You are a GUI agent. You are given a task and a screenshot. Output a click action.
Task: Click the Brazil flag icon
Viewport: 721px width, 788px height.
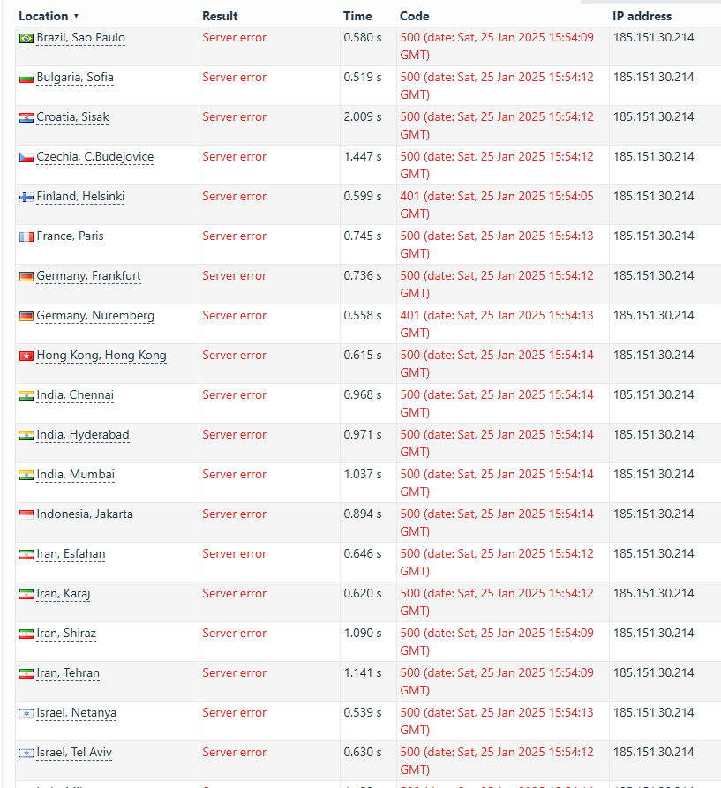[26, 38]
